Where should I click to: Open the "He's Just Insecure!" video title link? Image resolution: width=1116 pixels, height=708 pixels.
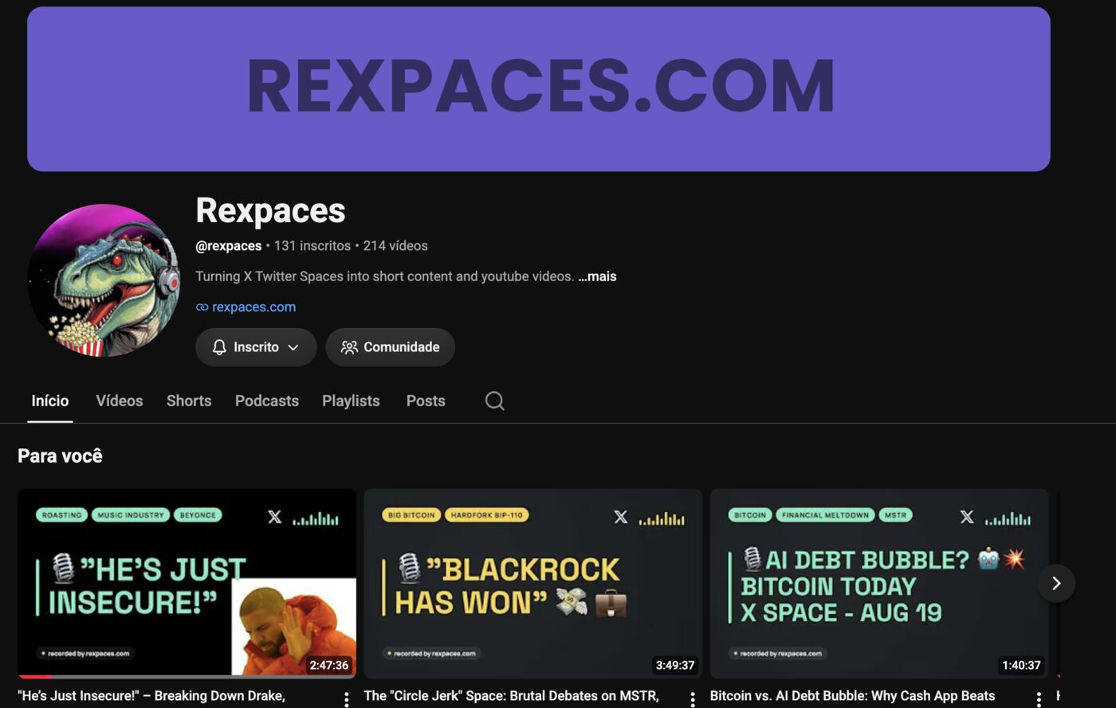pyautogui.click(x=151, y=696)
